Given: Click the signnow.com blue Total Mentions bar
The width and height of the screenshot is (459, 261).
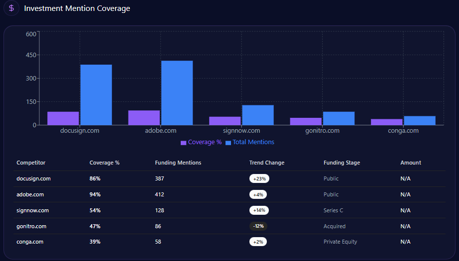Looking at the screenshot, I should (x=257, y=115).
